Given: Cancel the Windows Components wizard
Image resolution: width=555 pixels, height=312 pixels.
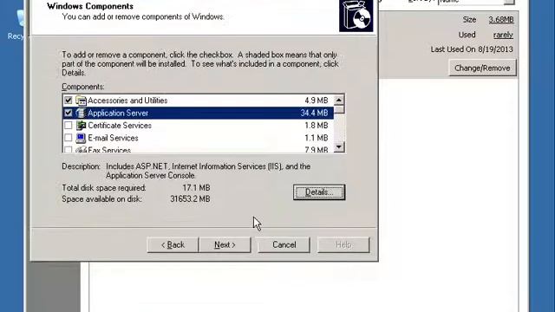Looking at the screenshot, I should point(284,244).
